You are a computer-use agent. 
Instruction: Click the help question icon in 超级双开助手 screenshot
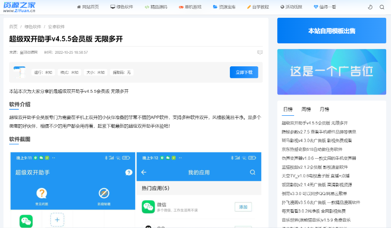point(129,172)
